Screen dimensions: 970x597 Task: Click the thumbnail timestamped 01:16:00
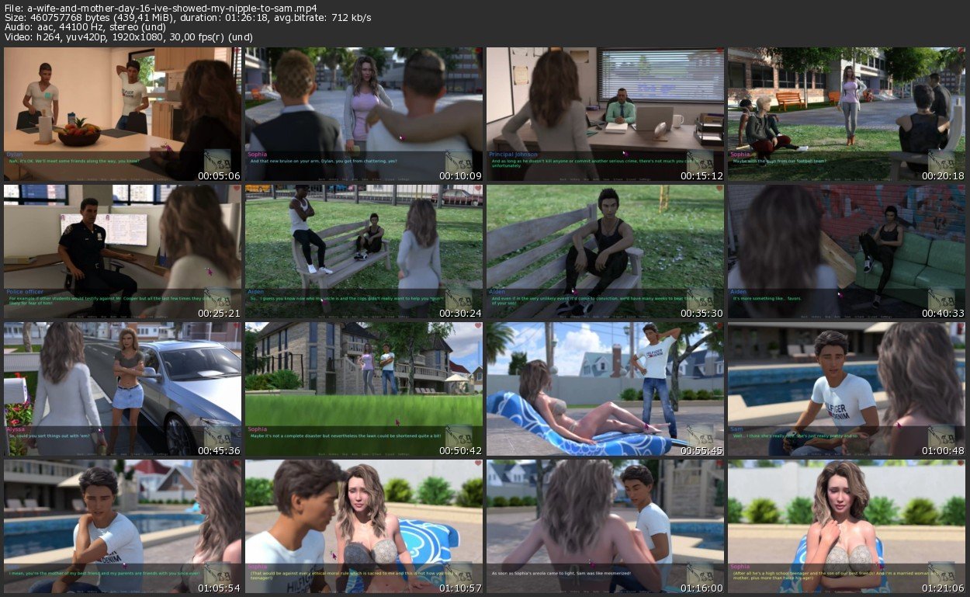coord(605,526)
